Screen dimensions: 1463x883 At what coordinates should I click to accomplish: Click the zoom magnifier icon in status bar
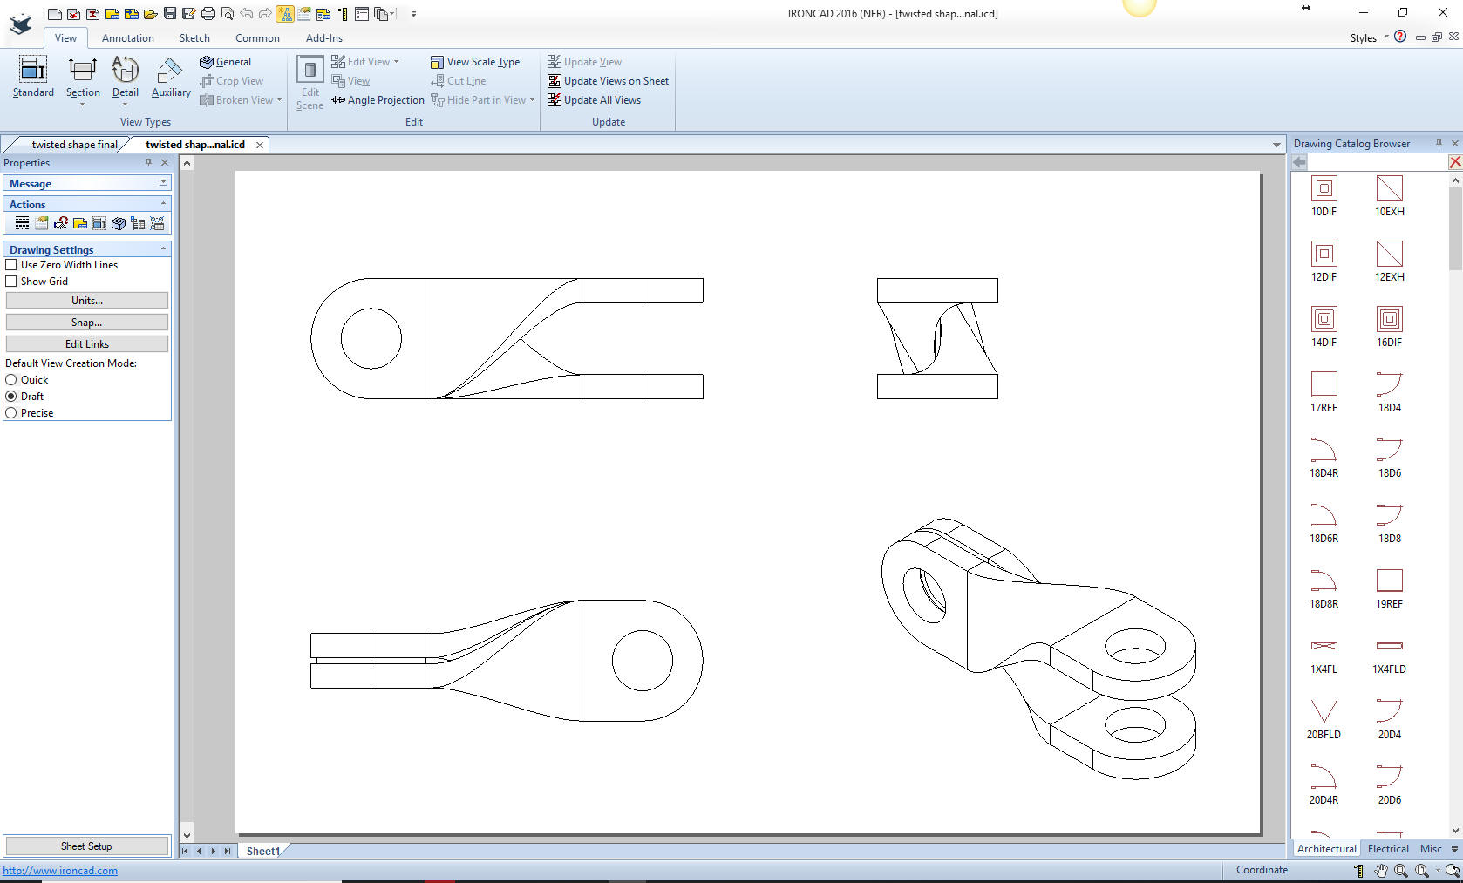(x=1400, y=870)
